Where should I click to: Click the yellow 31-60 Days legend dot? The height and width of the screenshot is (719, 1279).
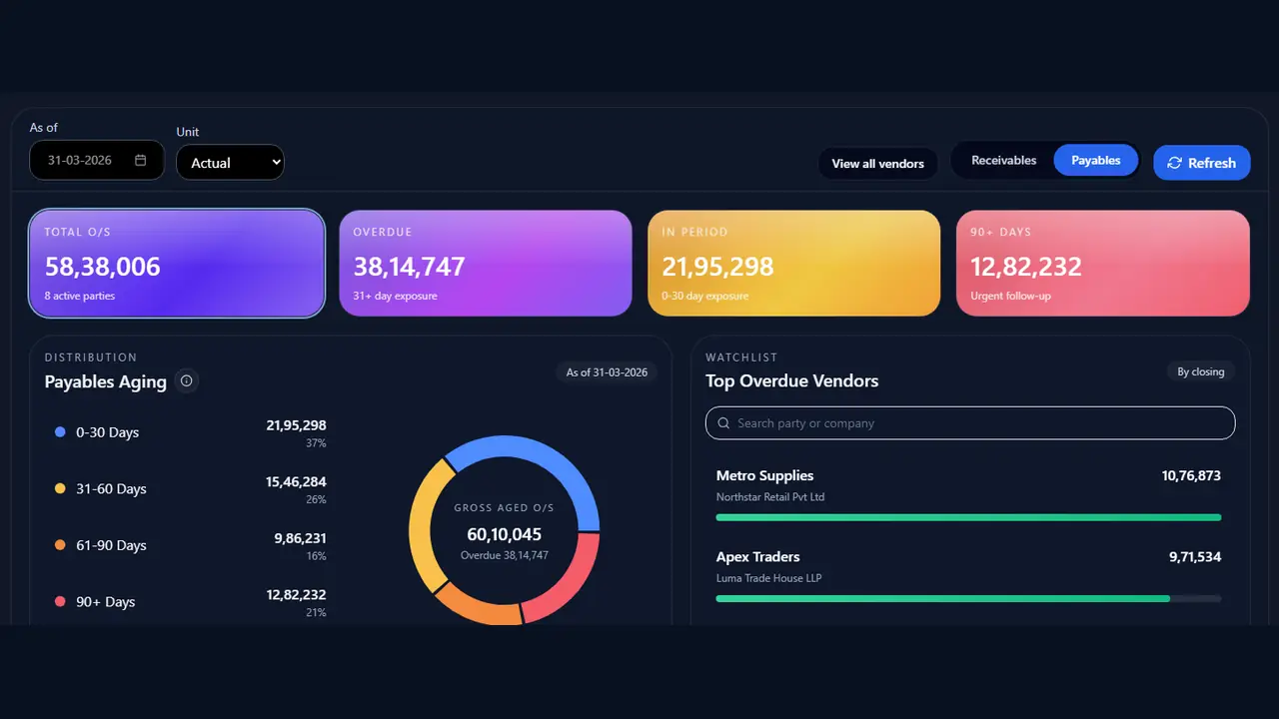(60, 488)
